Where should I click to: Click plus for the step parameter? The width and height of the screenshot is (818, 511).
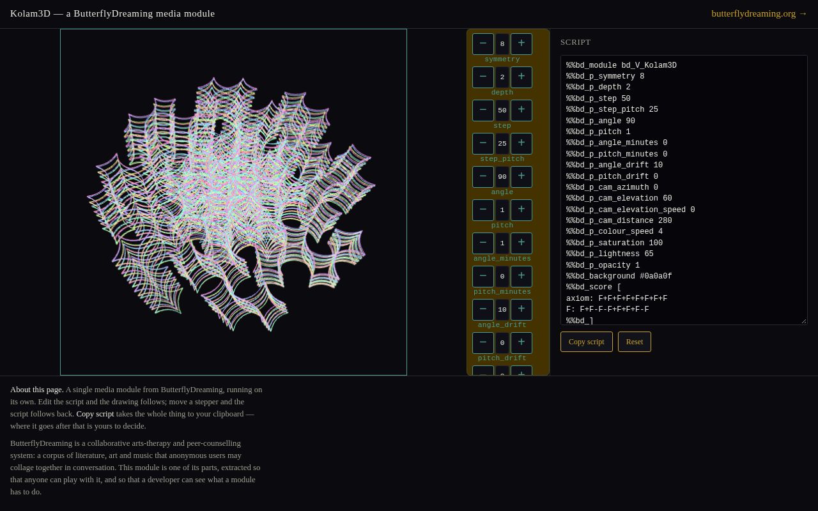[521, 111]
